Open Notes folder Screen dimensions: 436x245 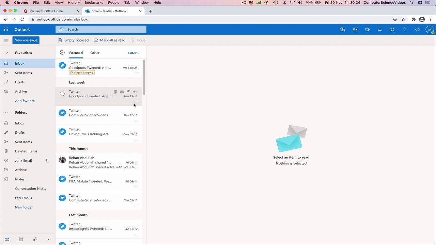pos(28,179)
